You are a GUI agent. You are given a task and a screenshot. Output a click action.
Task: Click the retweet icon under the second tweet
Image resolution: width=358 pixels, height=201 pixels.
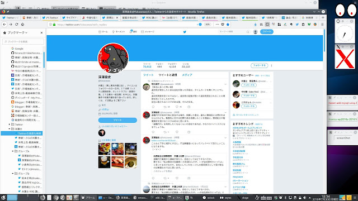[165, 132]
